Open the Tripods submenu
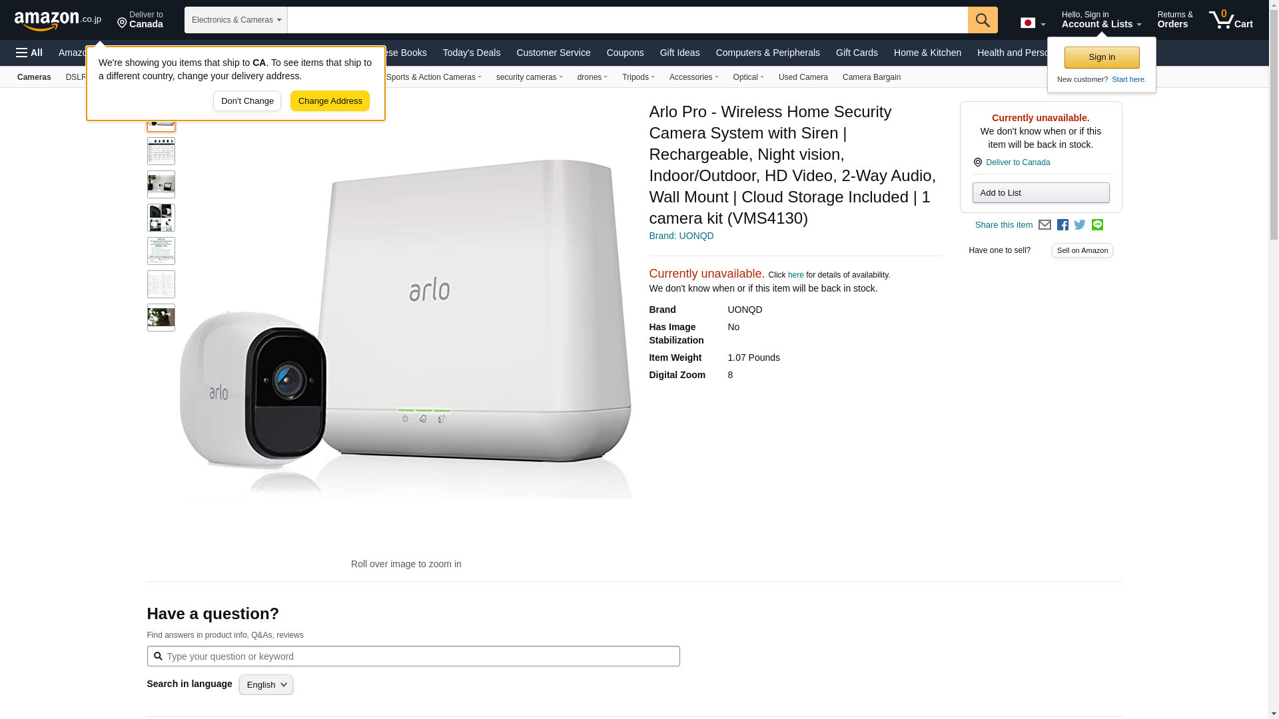The width and height of the screenshot is (1279, 719). 638,77
